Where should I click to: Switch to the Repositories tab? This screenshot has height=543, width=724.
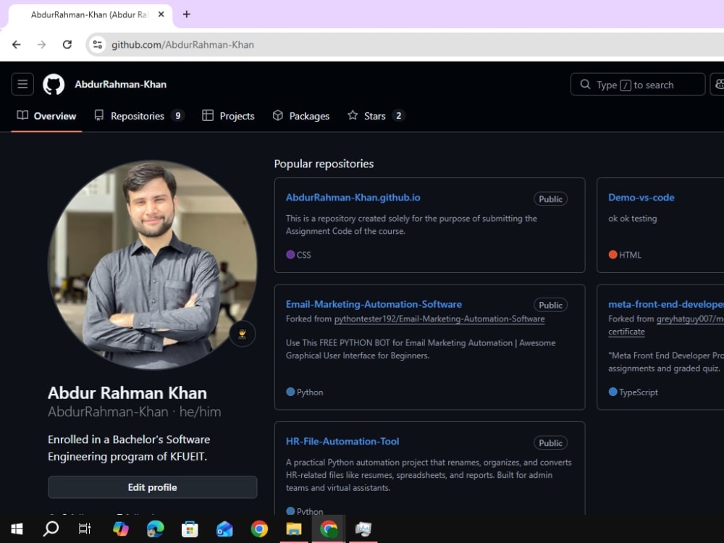[139, 116]
